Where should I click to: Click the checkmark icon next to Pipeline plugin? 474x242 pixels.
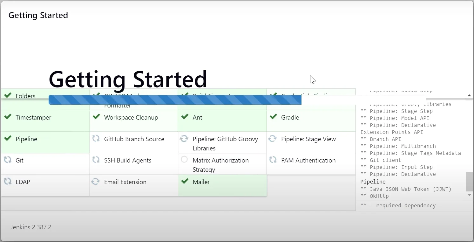(x=8, y=138)
